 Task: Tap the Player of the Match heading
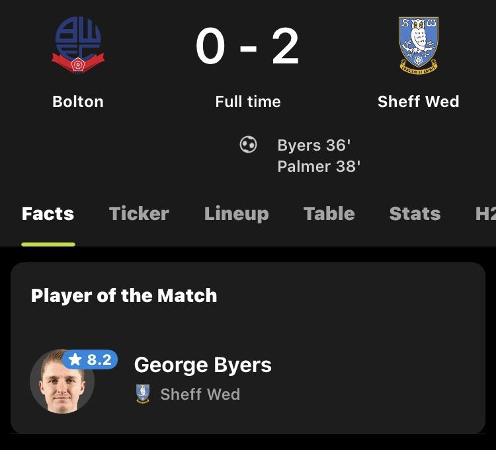pos(124,295)
